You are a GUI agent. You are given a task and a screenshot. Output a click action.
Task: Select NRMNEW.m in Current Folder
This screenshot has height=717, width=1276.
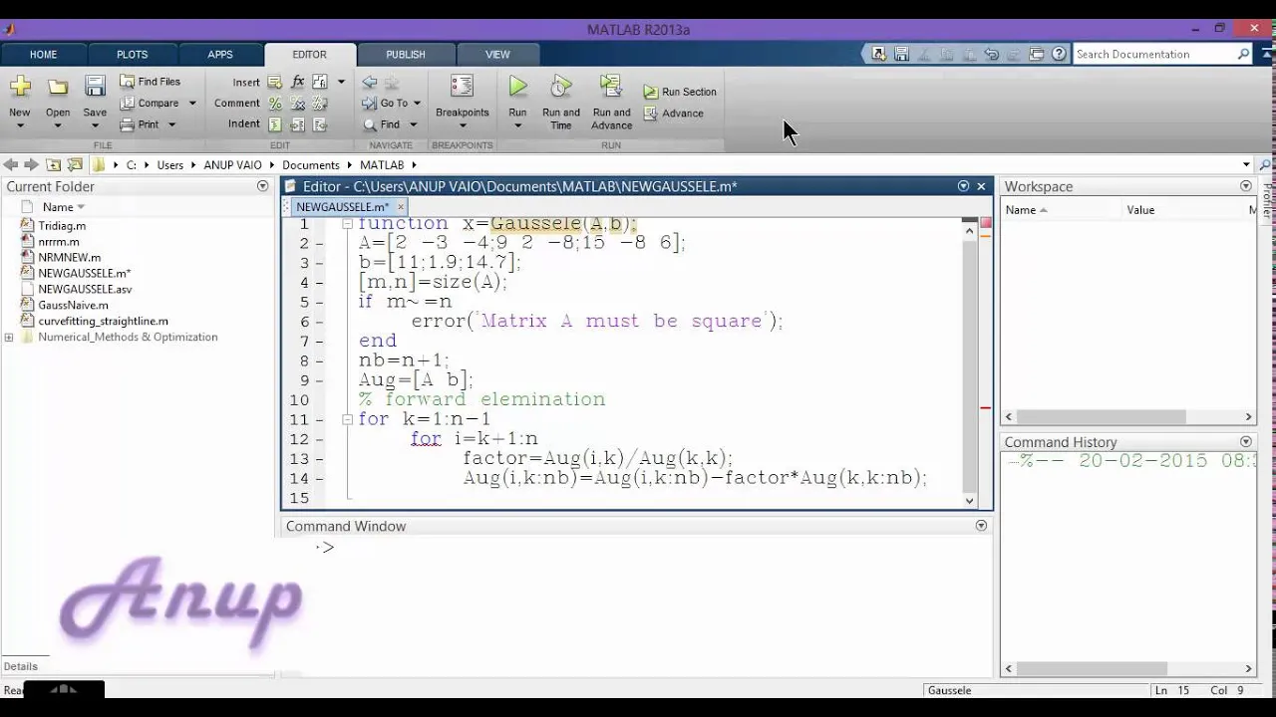pyautogui.click(x=69, y=258)
